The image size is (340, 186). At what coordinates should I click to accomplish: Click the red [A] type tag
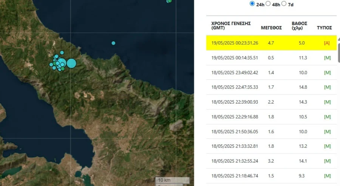[x=327, y=43]
